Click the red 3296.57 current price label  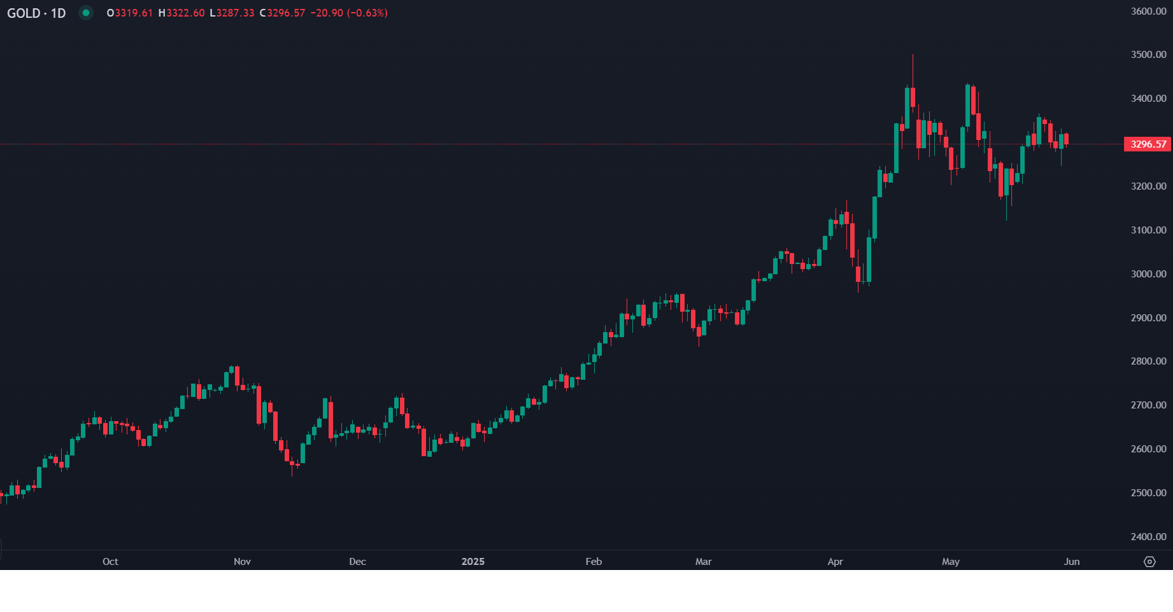1148,144
